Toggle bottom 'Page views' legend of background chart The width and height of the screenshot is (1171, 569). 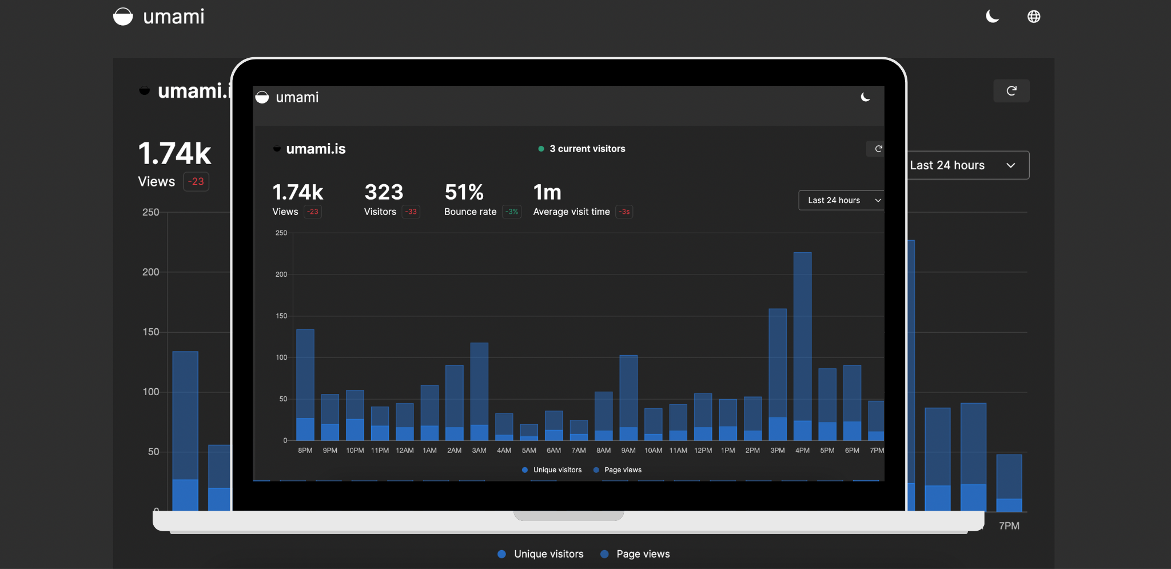pos(635,554)
